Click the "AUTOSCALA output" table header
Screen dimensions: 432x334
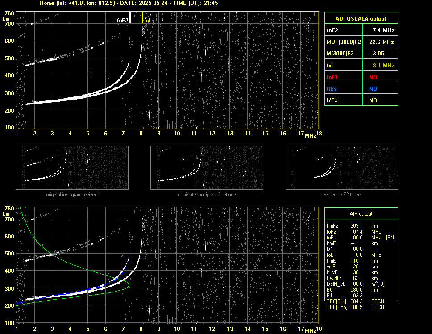pyautogui.click(x=361, y=19)
